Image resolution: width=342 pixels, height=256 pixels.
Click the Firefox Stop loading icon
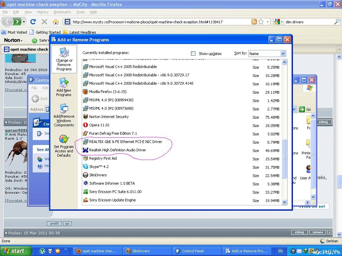point(44,22)
